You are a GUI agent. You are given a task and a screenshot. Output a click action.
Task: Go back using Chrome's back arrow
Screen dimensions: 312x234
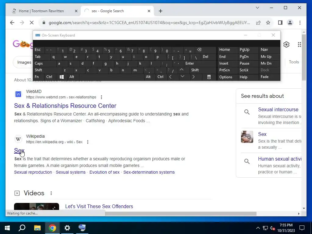(x=12, y=23)
